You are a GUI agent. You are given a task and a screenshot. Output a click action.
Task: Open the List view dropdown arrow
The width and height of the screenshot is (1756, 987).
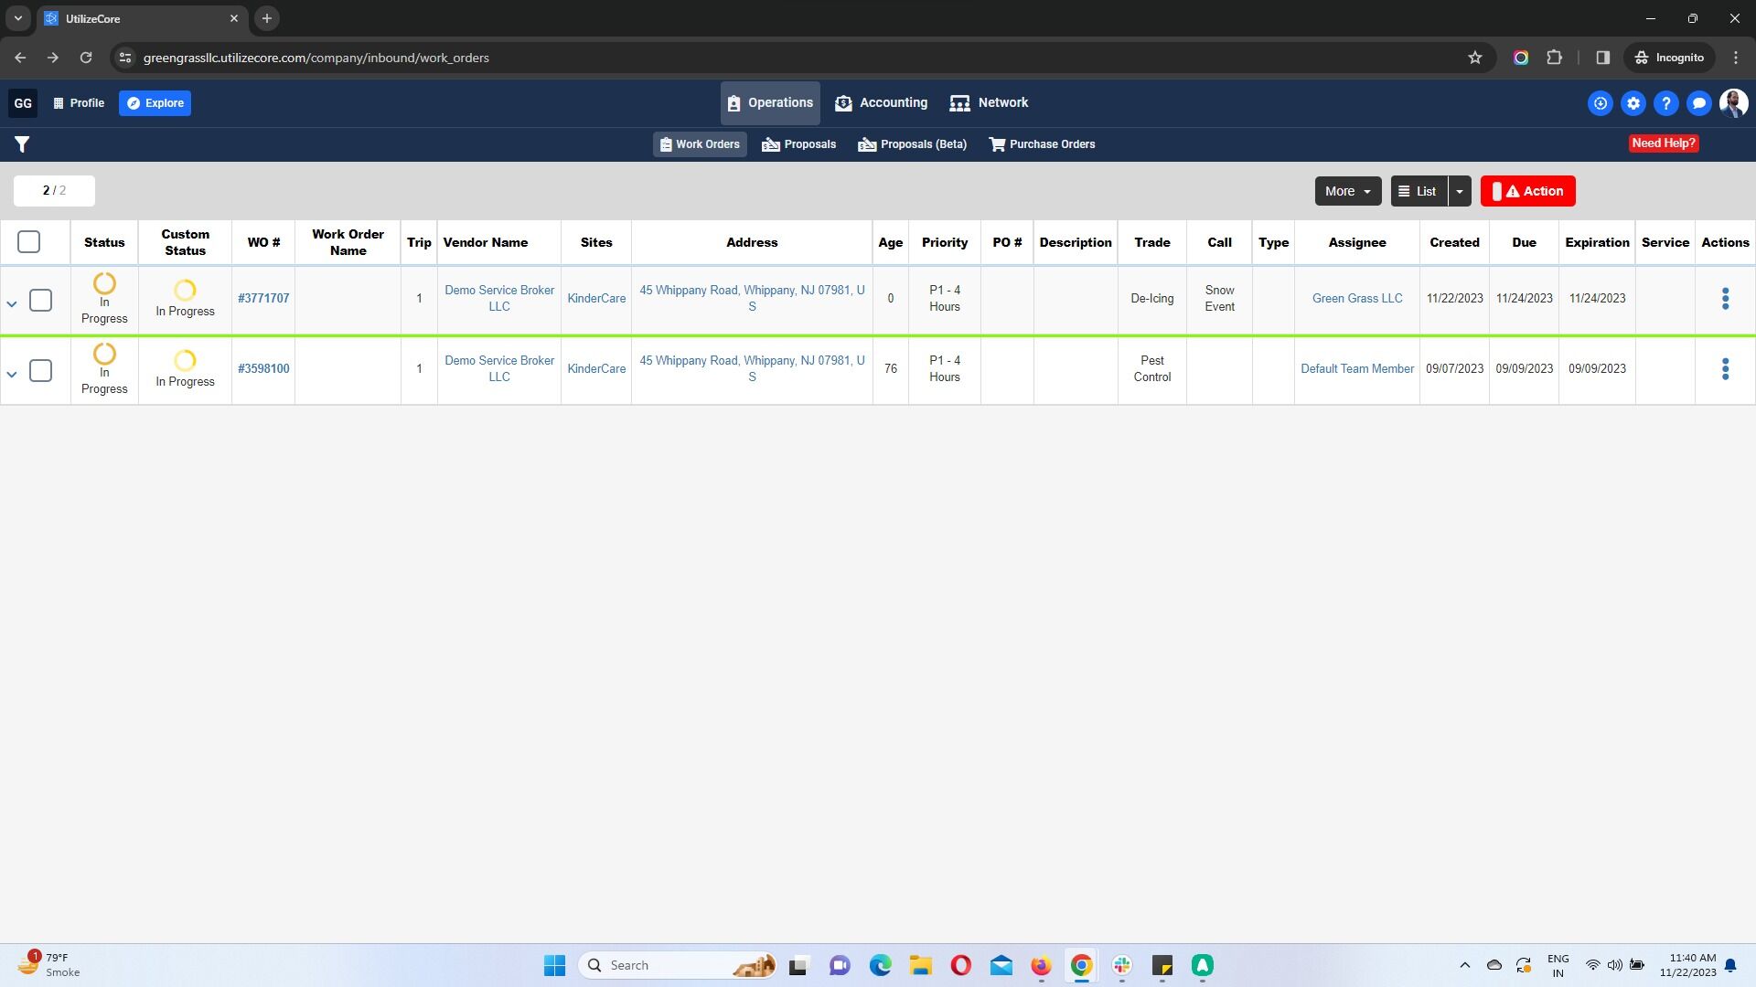pos(1460,191)
